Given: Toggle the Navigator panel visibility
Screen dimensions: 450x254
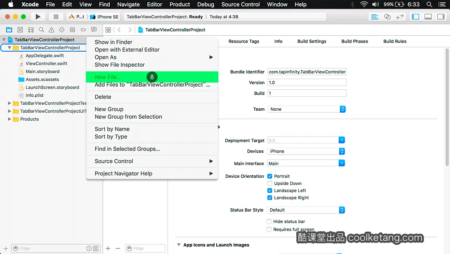Looking at the screenshot, I should click(416, 17).
